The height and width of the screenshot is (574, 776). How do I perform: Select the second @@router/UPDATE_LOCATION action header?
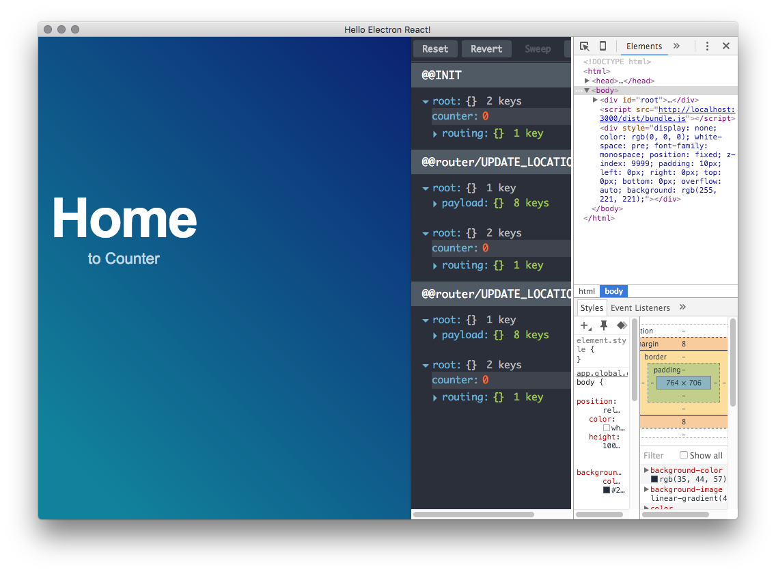[x=491, y=294]
